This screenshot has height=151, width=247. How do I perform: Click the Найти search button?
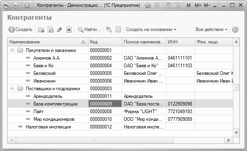click(x=89, y=29)
